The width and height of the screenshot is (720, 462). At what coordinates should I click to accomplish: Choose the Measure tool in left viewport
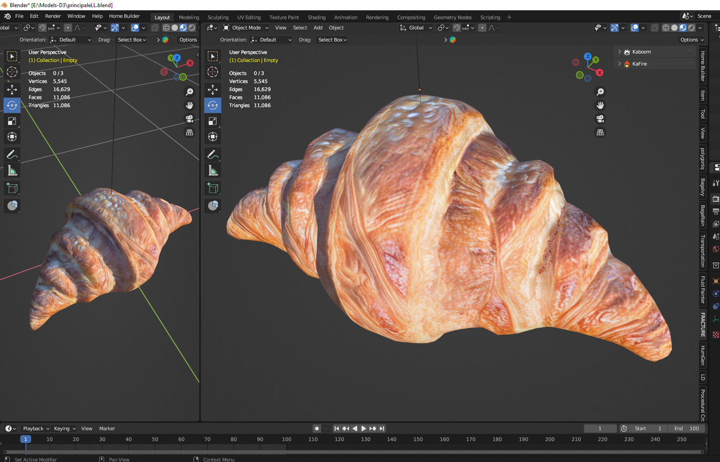(12, 170)
